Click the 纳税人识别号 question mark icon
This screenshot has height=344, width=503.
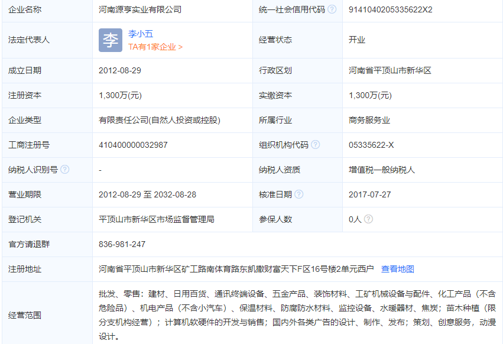pyautogui.click(x=64, y=170)
